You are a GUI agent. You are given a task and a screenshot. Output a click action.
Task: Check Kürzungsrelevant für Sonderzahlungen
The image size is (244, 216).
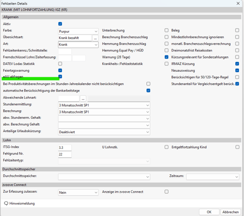[237, 57]
